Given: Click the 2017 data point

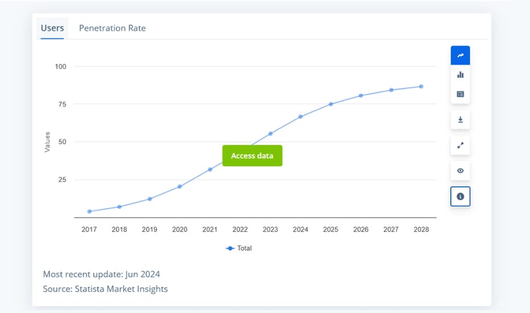Looking at the screenshot, I should click(x=89, y=211).
